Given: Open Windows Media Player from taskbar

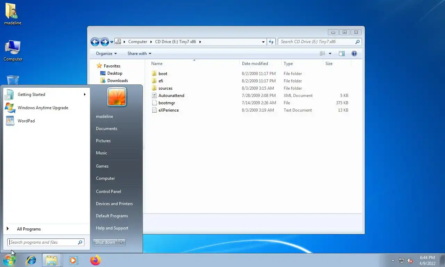Looking at the screenshot, I should click(x=73, y=260).
